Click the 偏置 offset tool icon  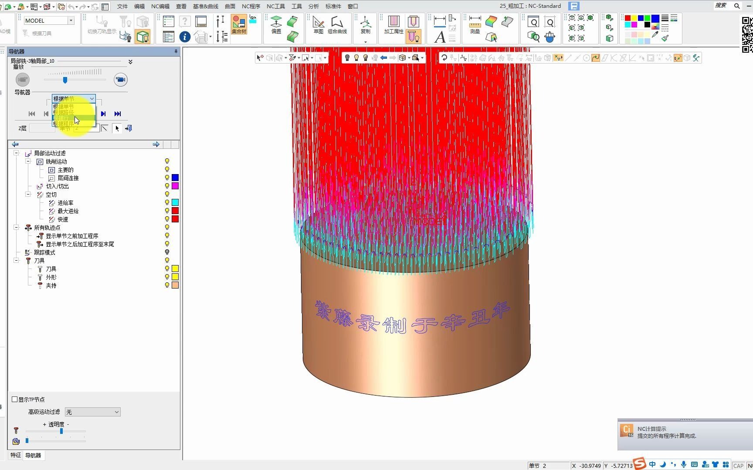pyautogui.click(x=276, y=24)
